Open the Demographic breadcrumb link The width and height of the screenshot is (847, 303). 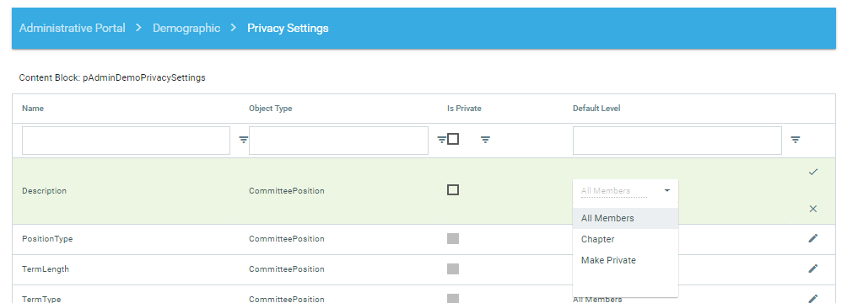tap(186, 28)
